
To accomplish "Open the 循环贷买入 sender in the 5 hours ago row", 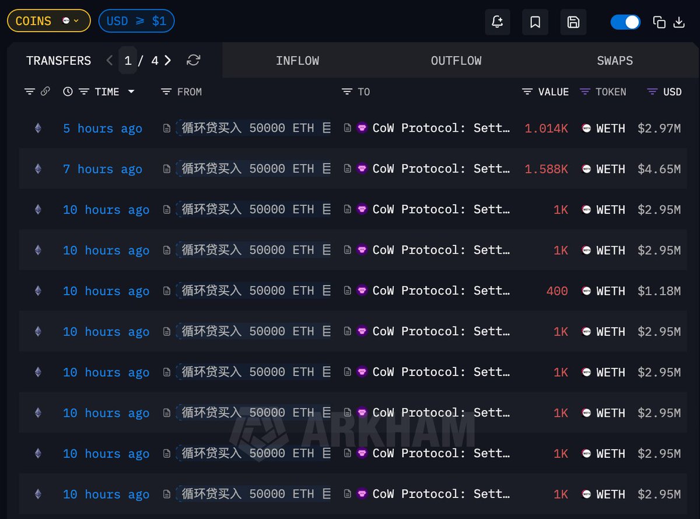I will [253, 128].
